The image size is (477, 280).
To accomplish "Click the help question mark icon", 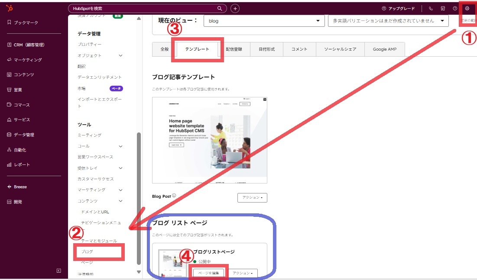I will tap(455, 8).
